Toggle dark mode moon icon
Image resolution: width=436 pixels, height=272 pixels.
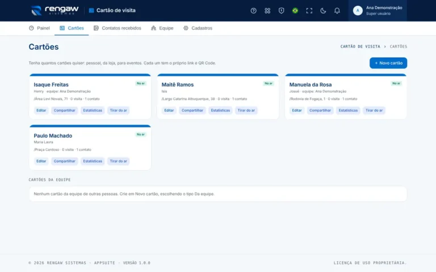[323, 11]
